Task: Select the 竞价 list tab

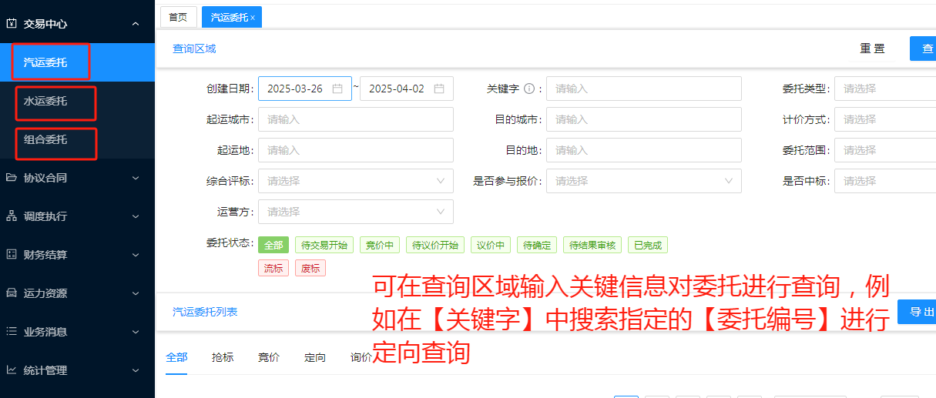Action: coord(269,357)
